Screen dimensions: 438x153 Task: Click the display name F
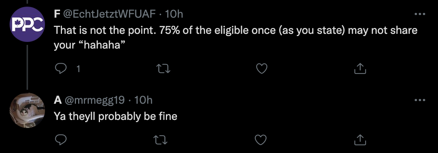click(57, 14)
